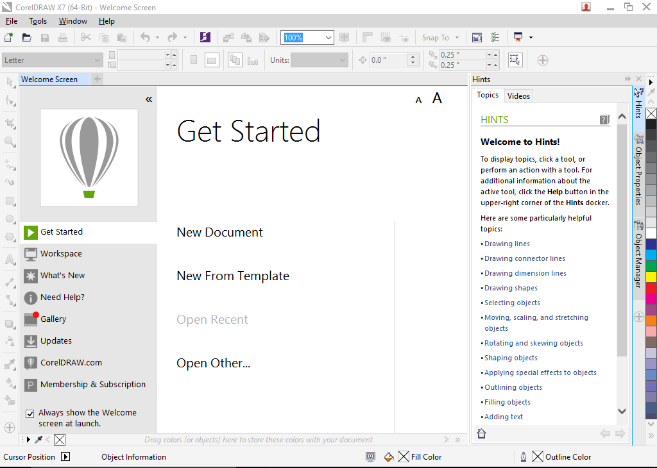657x468 pixels.
Task: Click the Quick customize plus button in toolbox
Action: 10,428
